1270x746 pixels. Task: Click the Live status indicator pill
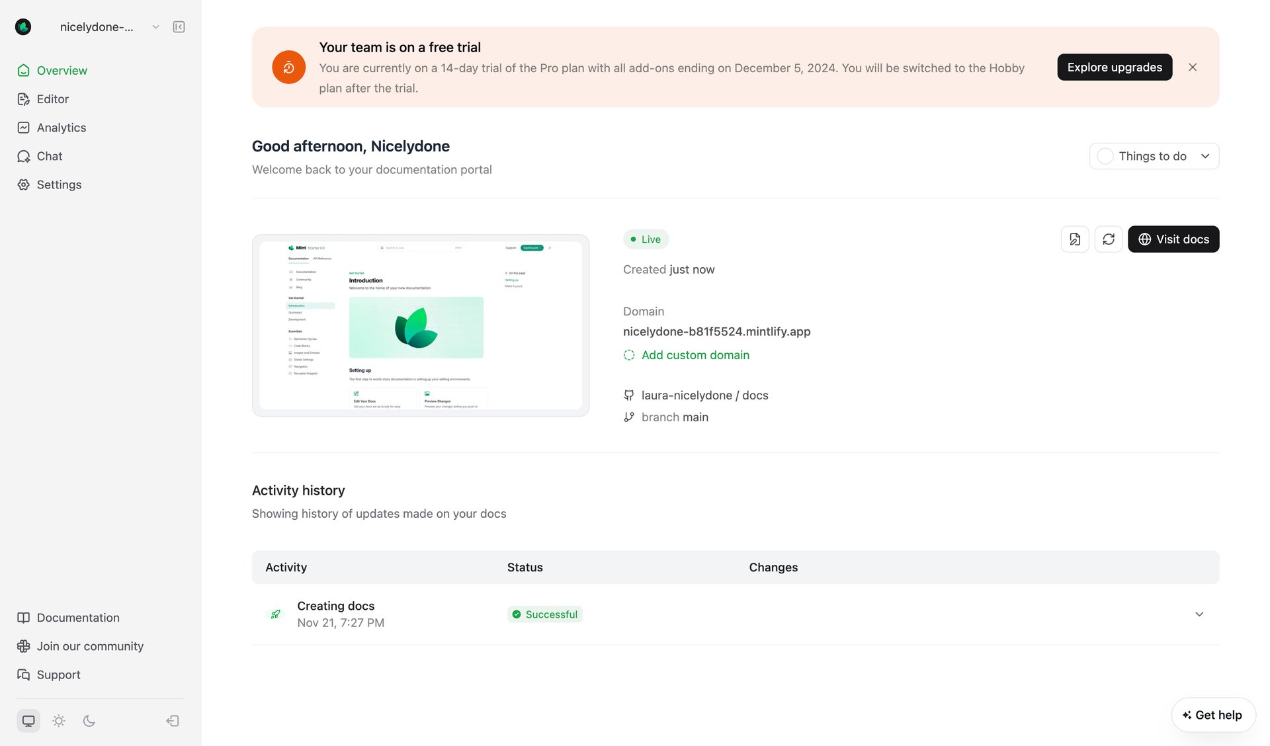pos(646,239)
